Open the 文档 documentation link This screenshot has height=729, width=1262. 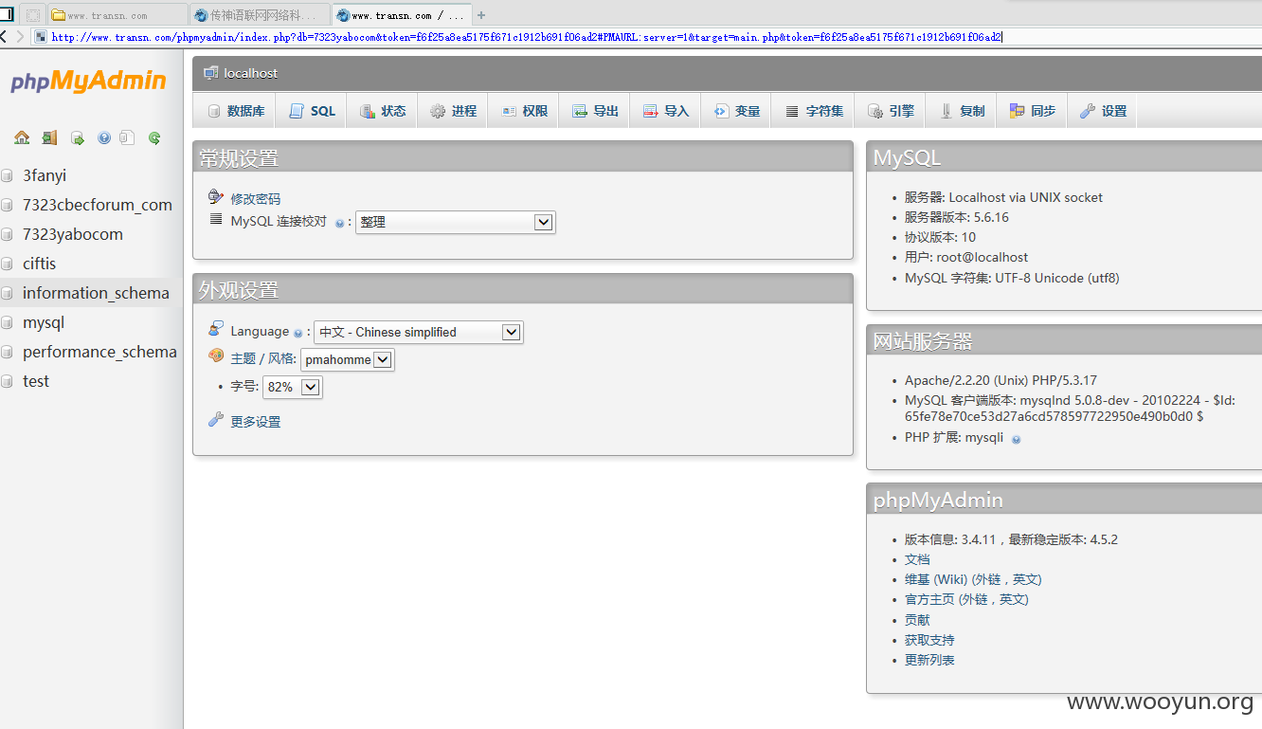917,559
